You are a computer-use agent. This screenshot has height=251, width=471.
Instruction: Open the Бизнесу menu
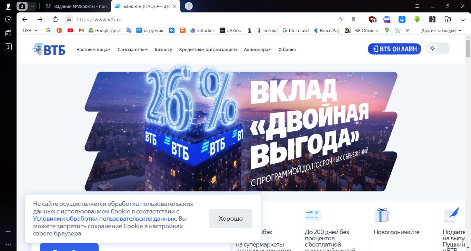tap(163, 49)
